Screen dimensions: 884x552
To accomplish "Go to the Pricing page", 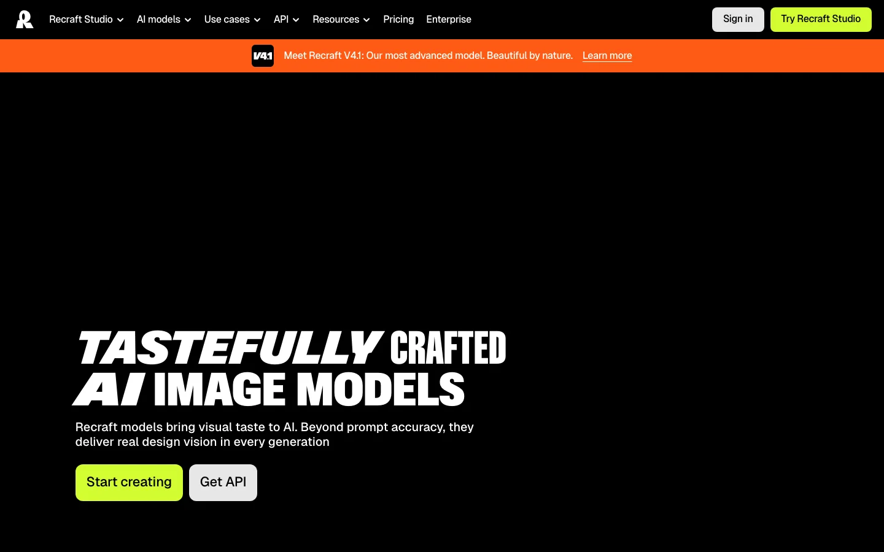I will click(398, 20).
